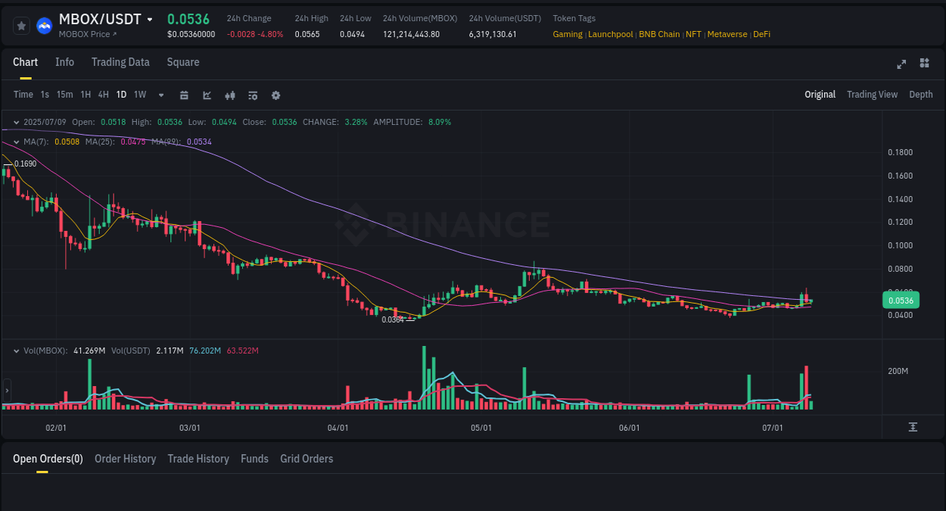Select the 4H timeframe
Image resolution: width=946 pixels, height=511 pixels.
[103, 95]
